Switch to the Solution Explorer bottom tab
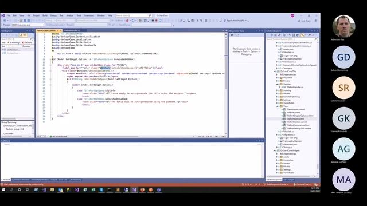Viewport: 367px width, 206px height. coord(274,180)
